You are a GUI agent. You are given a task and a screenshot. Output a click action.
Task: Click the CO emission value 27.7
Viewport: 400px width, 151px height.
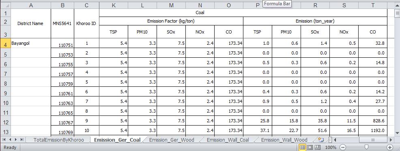pos(373,101)
